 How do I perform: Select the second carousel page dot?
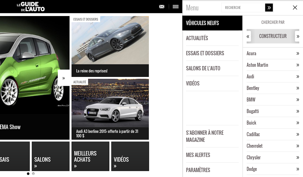33,174
